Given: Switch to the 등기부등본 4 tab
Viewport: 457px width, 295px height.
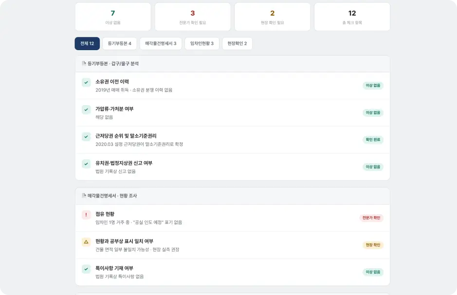Looking at the screenshot, I should click(x=120, y=43).
